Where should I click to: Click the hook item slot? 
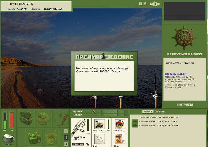(x=100, y=139)
